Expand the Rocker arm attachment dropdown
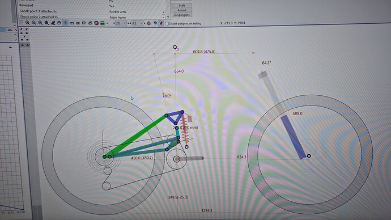Viewport: 391px width, 220px height. (163, 12)
